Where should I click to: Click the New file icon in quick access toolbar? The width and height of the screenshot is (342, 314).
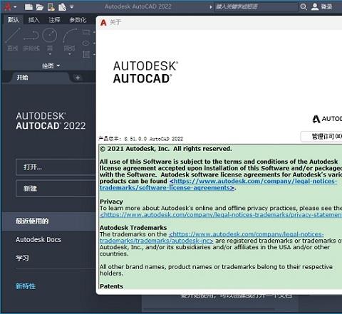click(28, 7)
